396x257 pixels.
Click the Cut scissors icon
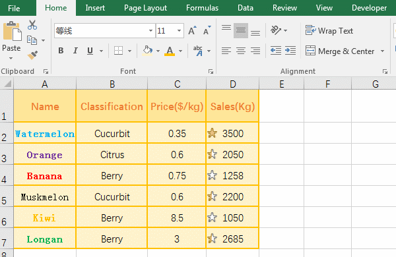(x=32, y=25)
